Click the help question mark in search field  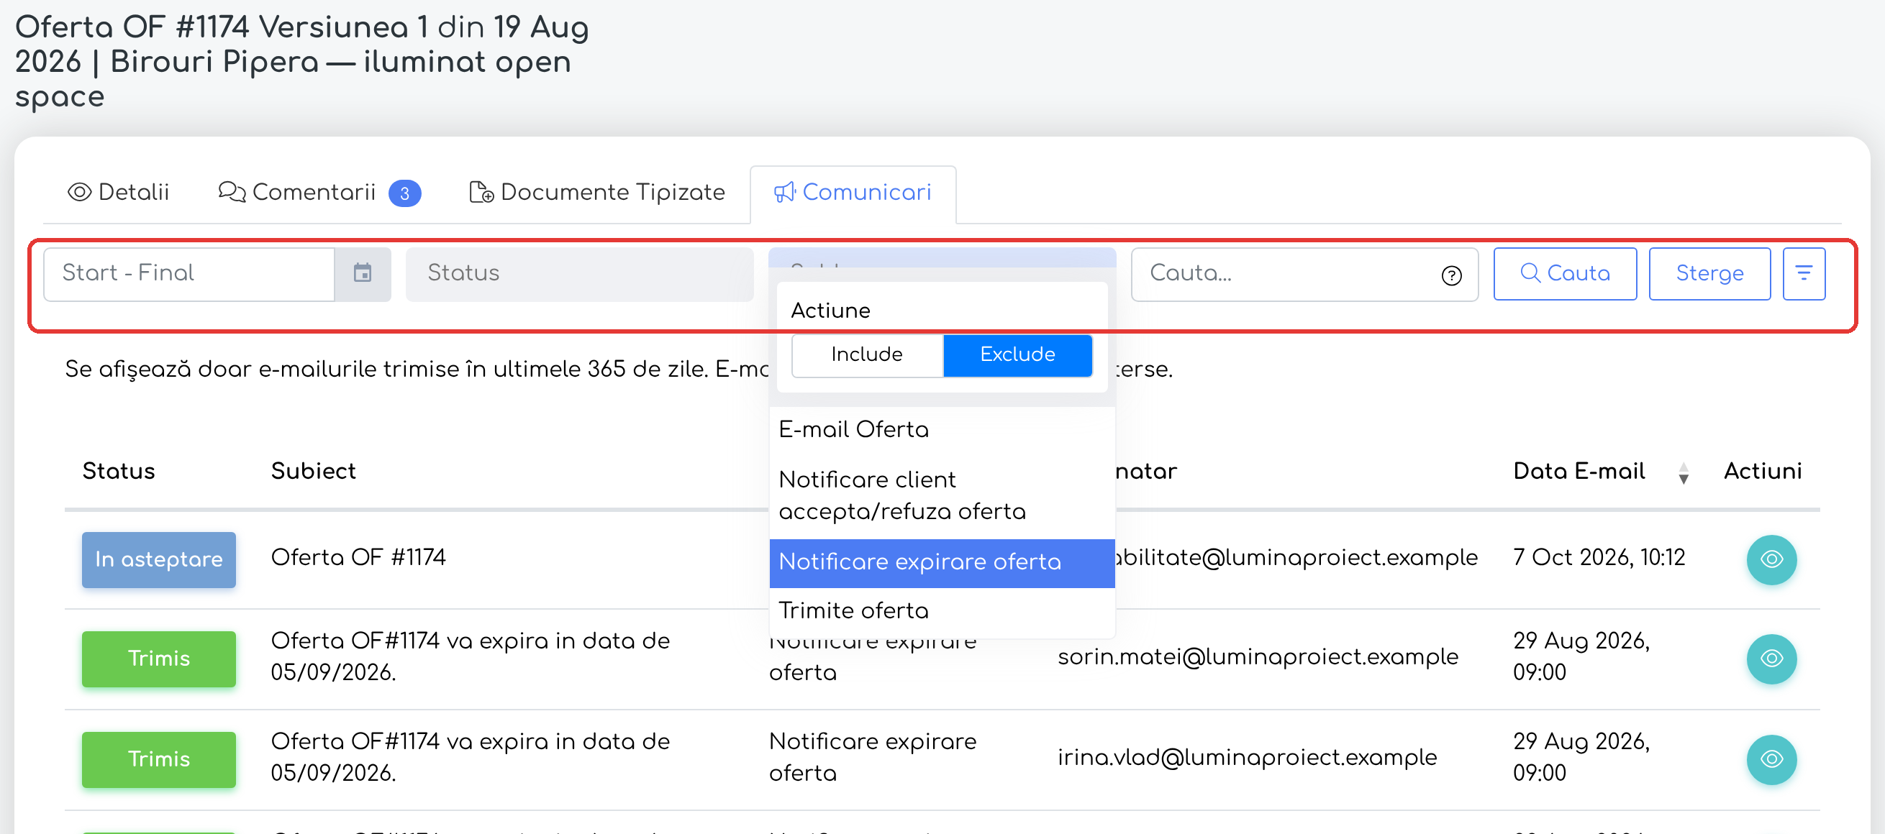point(1451,275)
